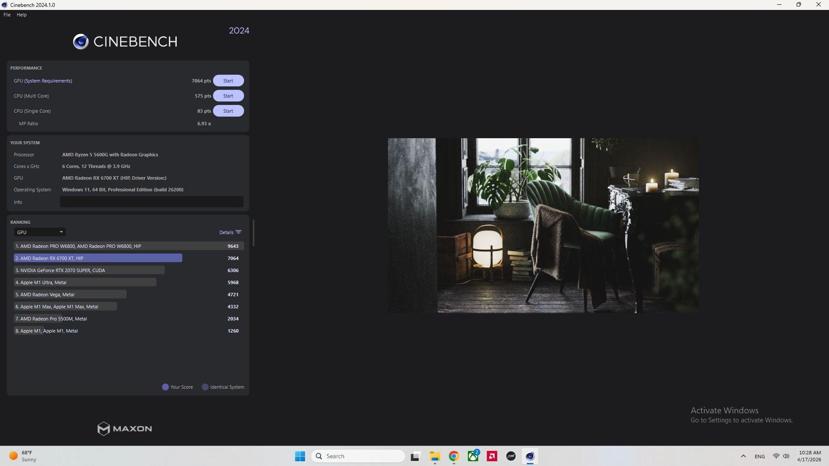This screenshot has width=829, height=466.
Task: Open Task View from the taskbar
Action: coord(415,456)
